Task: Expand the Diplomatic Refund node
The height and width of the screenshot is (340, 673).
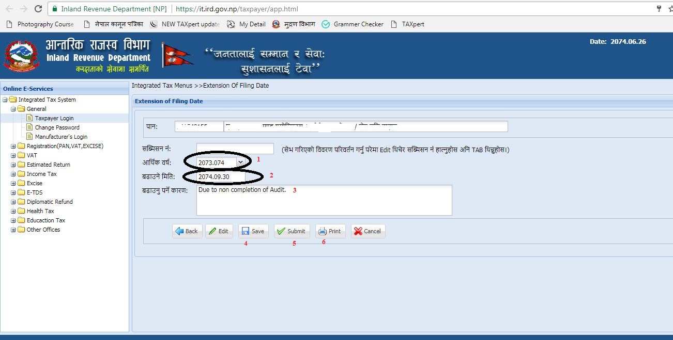Action: pyautogui.click(x=13, y=202)
